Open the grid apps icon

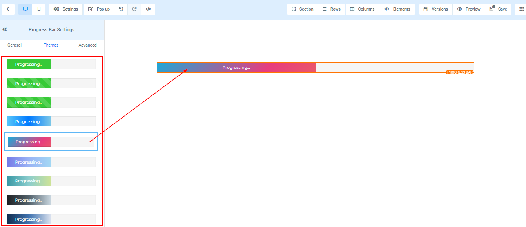click(521, 9)
